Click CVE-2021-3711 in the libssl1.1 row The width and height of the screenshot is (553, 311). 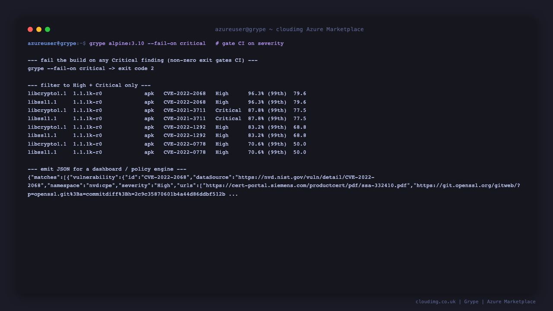coord(184,119)
